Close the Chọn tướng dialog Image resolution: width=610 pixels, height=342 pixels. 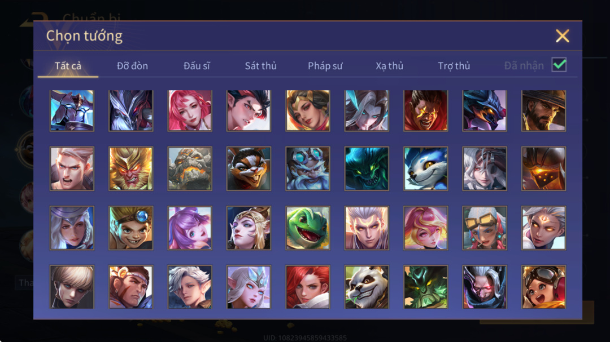click(x=562, y=35)
